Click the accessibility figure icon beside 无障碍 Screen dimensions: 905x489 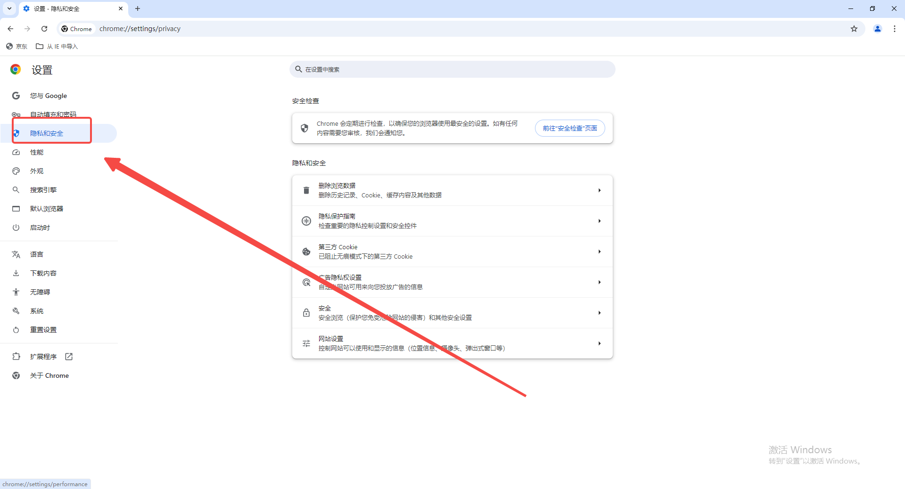pos(16,292)
